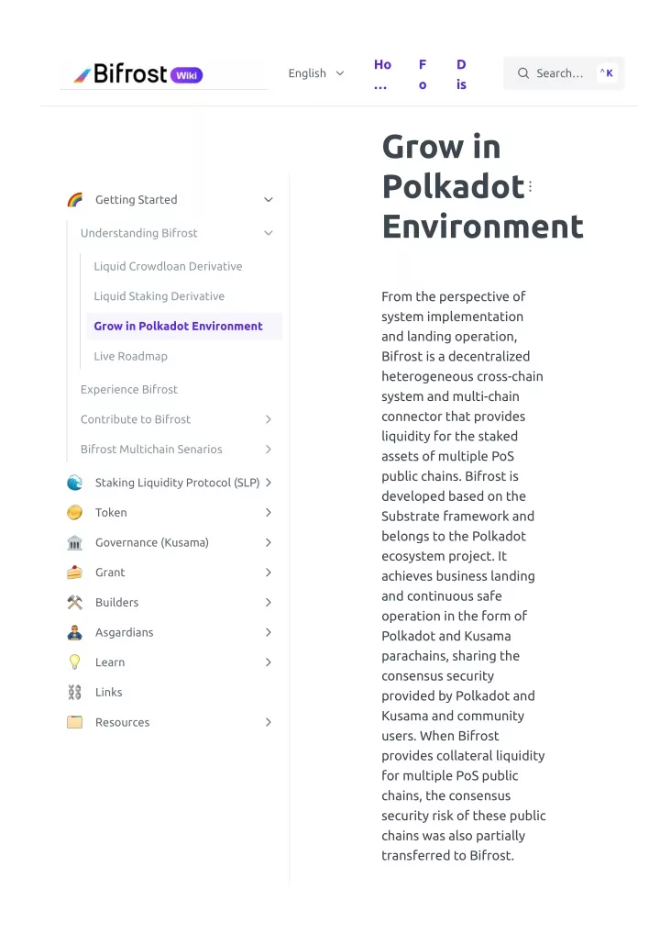Click the cake Grant icon
The height and width of the screenshot is (934, 660).
(75, 573)
